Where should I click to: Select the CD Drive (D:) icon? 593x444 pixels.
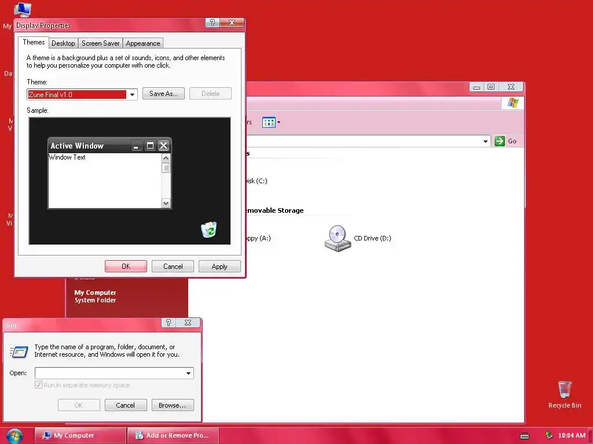point(338,238)
